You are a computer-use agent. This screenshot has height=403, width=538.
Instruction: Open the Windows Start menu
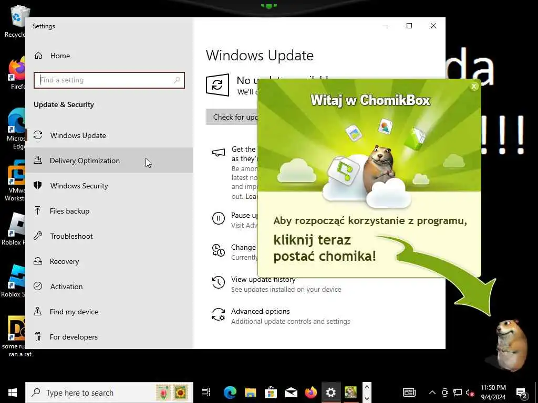point(13,393)
